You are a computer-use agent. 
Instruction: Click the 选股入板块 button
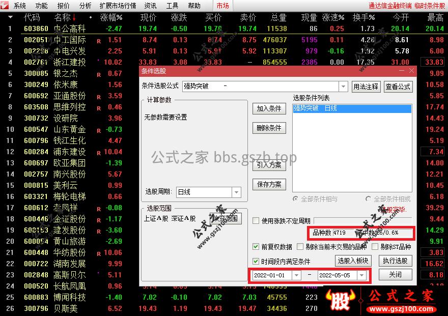[353, 261]
